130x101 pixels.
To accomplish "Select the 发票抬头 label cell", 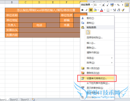I will pyautogui.click(x=12, y=30).
